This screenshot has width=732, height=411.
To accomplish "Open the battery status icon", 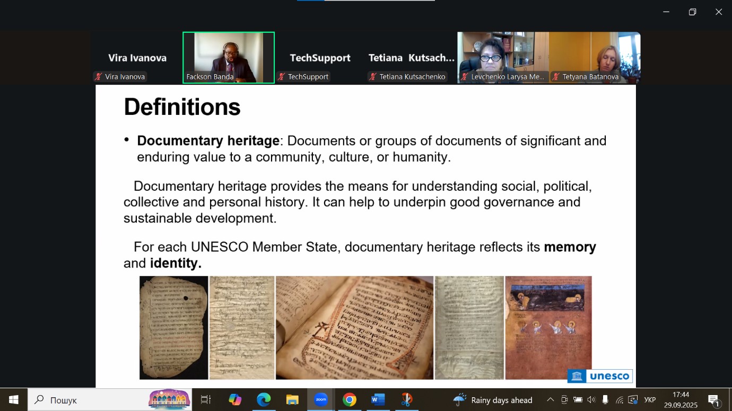I will click(578, 400).
